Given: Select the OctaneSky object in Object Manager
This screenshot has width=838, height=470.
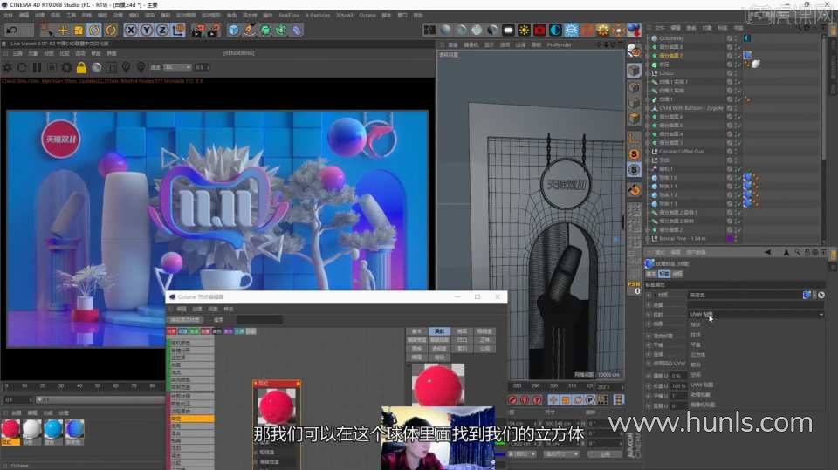Looking at the screenshot, I should pos(671,38).
